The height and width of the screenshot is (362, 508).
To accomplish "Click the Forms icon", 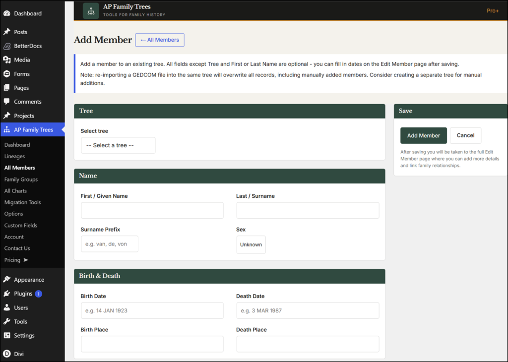I will (7, 74).
